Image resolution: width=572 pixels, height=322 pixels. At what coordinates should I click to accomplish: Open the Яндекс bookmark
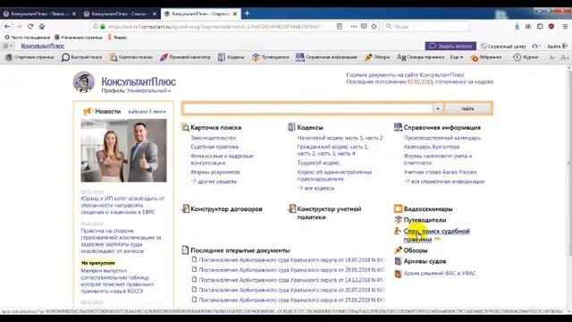click(117, 38)
